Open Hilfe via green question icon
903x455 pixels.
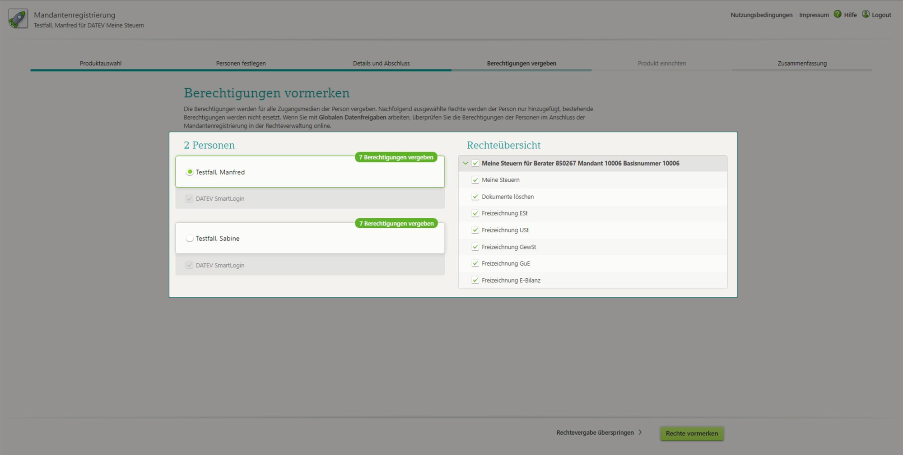pos(838,14)
